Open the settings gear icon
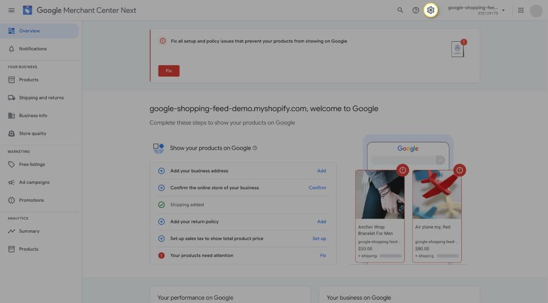548x303 pixels. click(431, 10)
